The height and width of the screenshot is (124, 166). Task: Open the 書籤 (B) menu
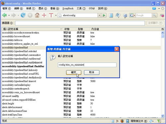tap(55, 9)
